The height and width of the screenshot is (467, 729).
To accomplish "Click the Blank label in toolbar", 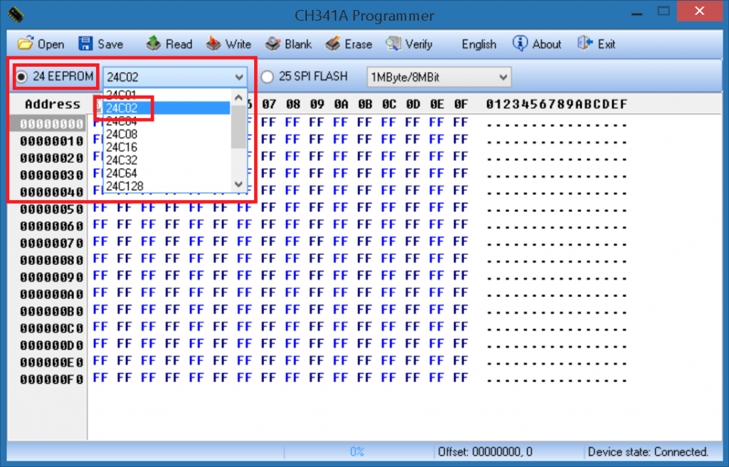I will click(x=298, y=44).
